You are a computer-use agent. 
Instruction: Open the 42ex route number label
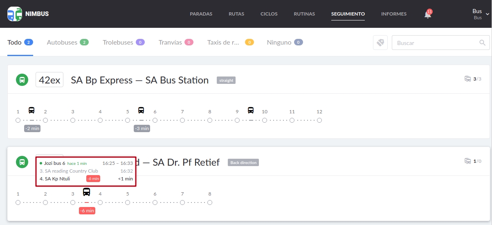[49, 80]
